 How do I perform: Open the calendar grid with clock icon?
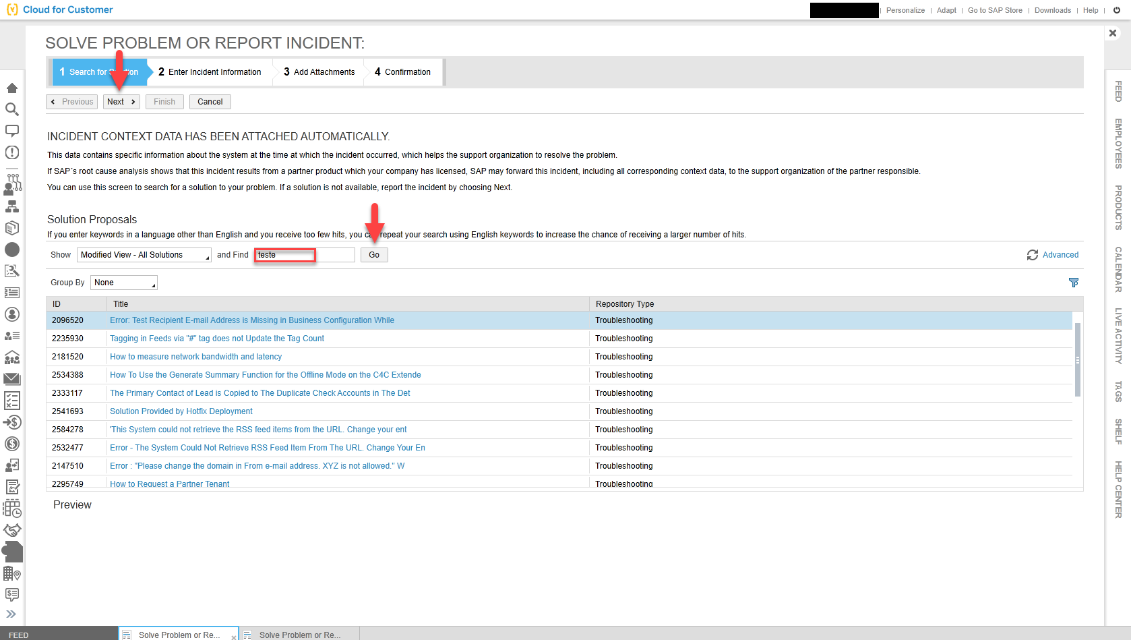click(x=12, y=508)
